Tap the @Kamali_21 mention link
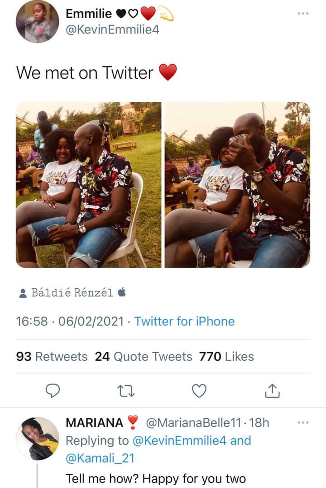This screenshot has height=488, width=326. click(x=100, y=459)
